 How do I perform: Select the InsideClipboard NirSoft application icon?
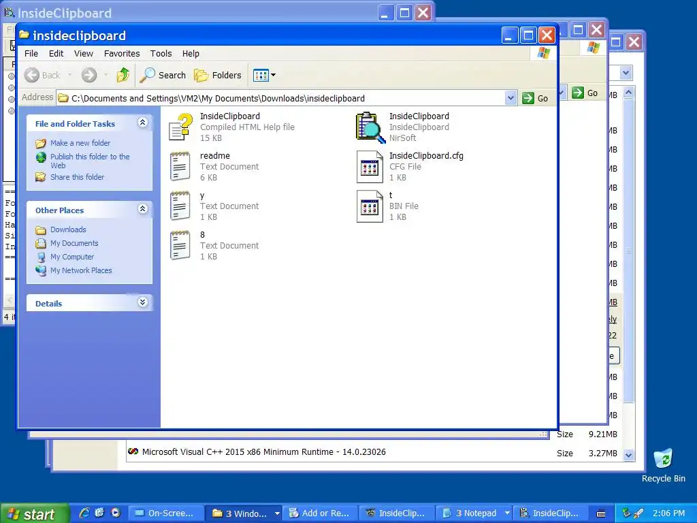coord(370,127)
